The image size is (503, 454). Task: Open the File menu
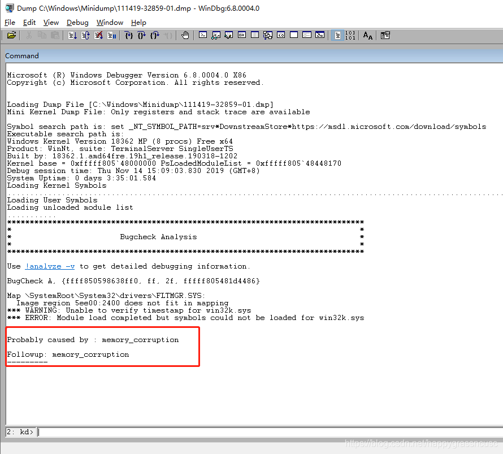(10, 23)
